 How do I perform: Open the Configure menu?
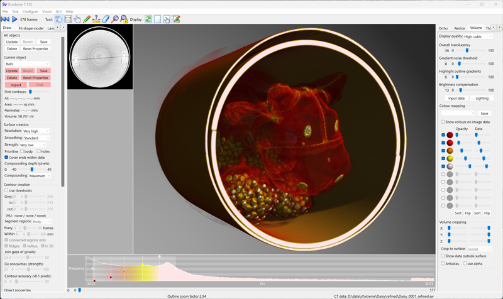coord(30,11)
